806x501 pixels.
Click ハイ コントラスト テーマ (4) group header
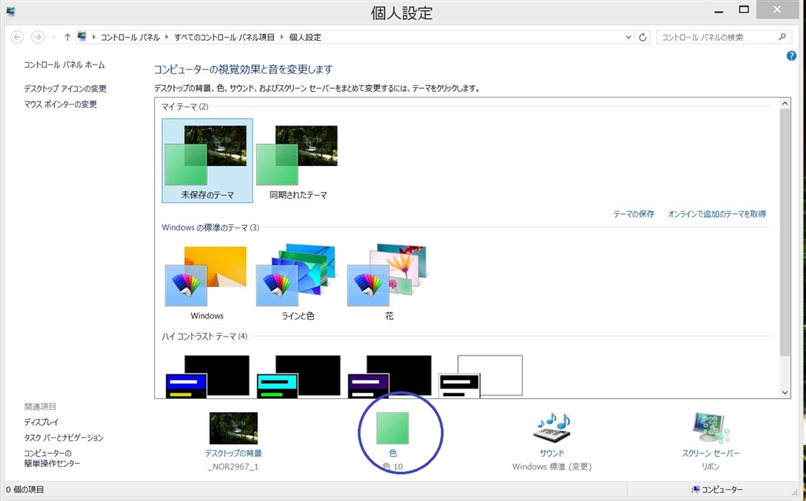(205, 336)
